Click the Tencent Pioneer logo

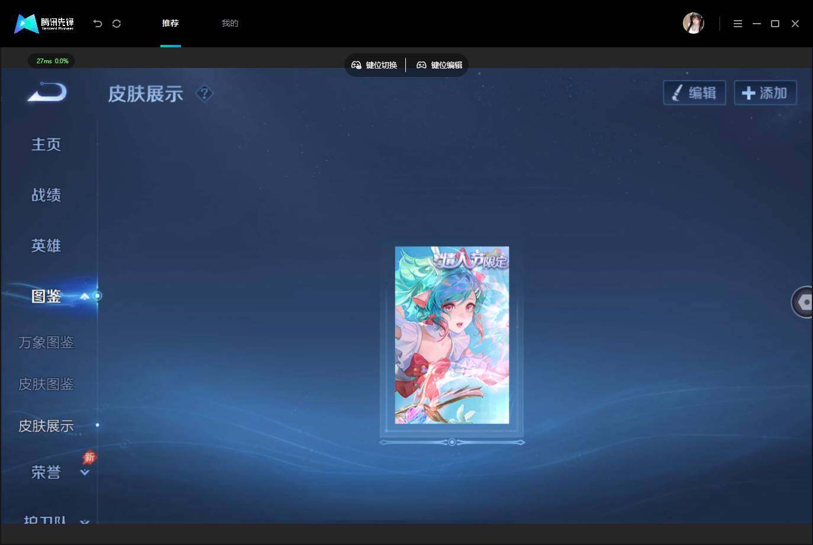pos(44,24)
